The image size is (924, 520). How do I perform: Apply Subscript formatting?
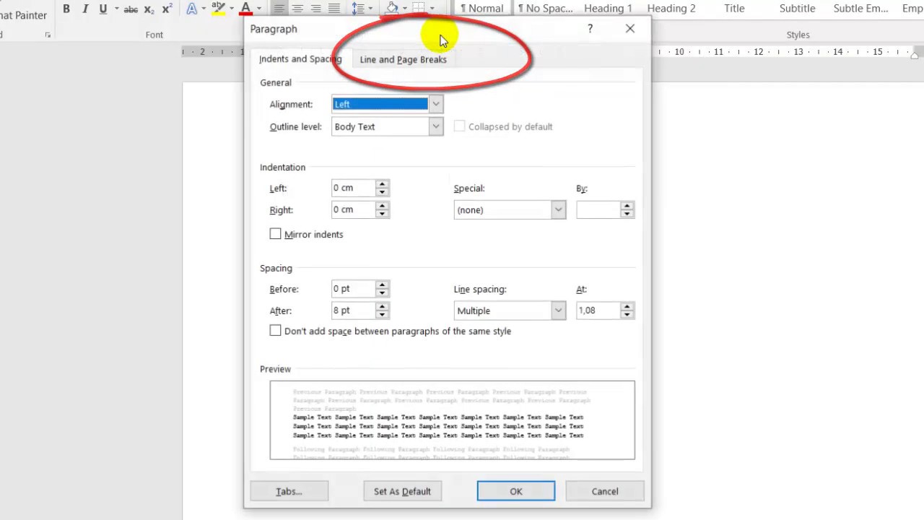tap(149, 9)
